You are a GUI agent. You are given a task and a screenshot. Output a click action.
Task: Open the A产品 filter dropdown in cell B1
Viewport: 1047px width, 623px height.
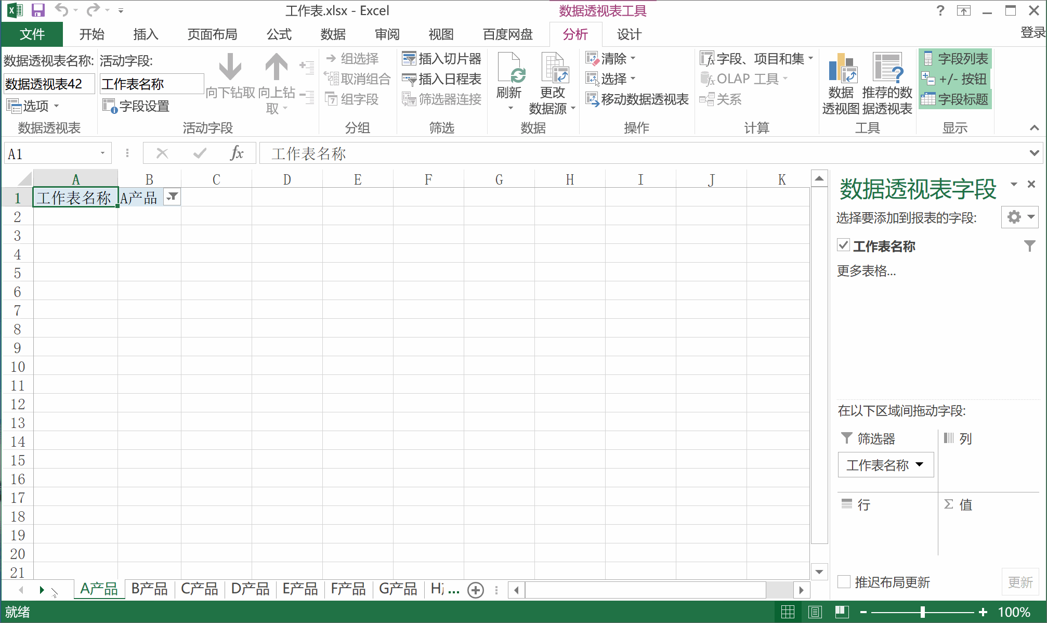(x=172, y=197)
